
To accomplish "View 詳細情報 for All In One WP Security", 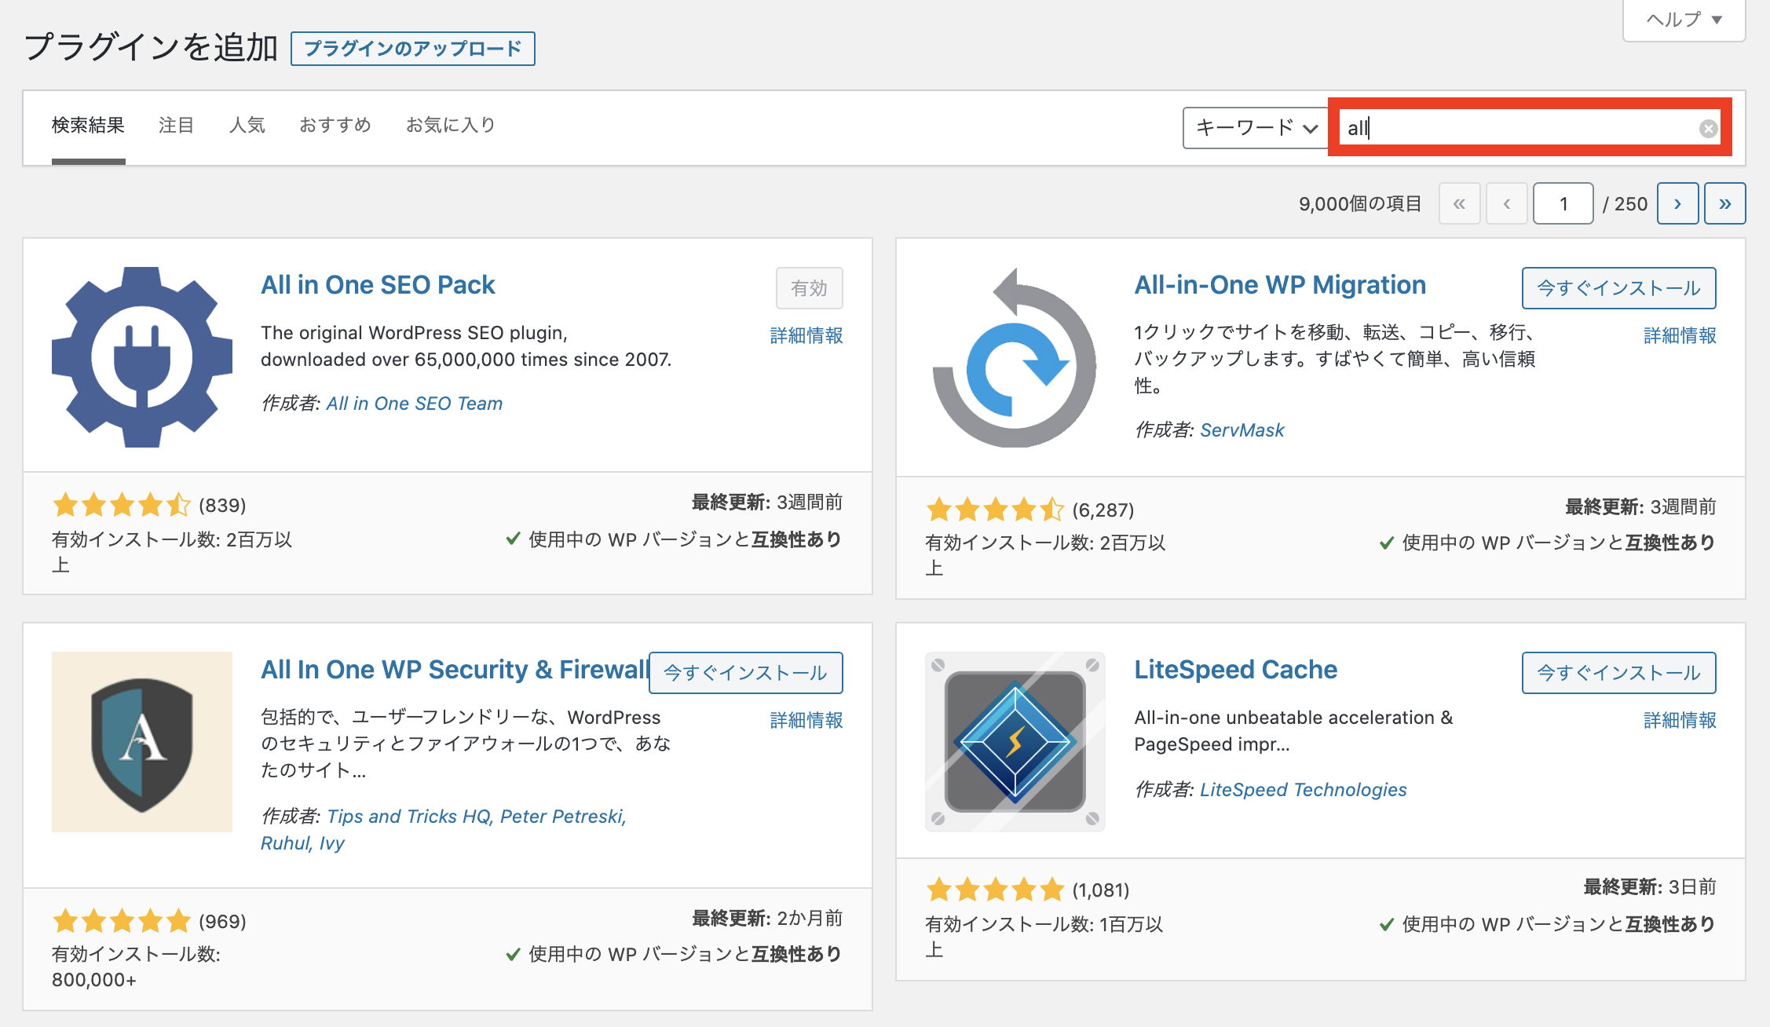I will click(806, 721).
